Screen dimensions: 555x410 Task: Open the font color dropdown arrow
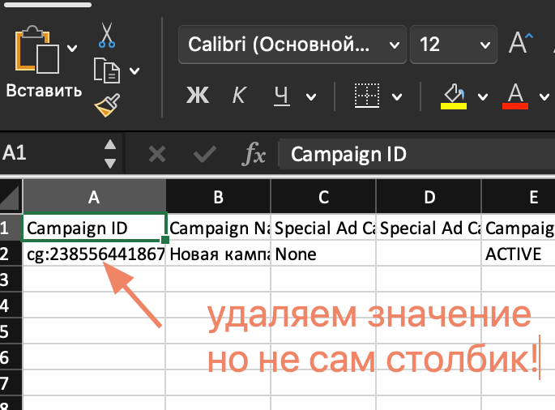point(544,96)
